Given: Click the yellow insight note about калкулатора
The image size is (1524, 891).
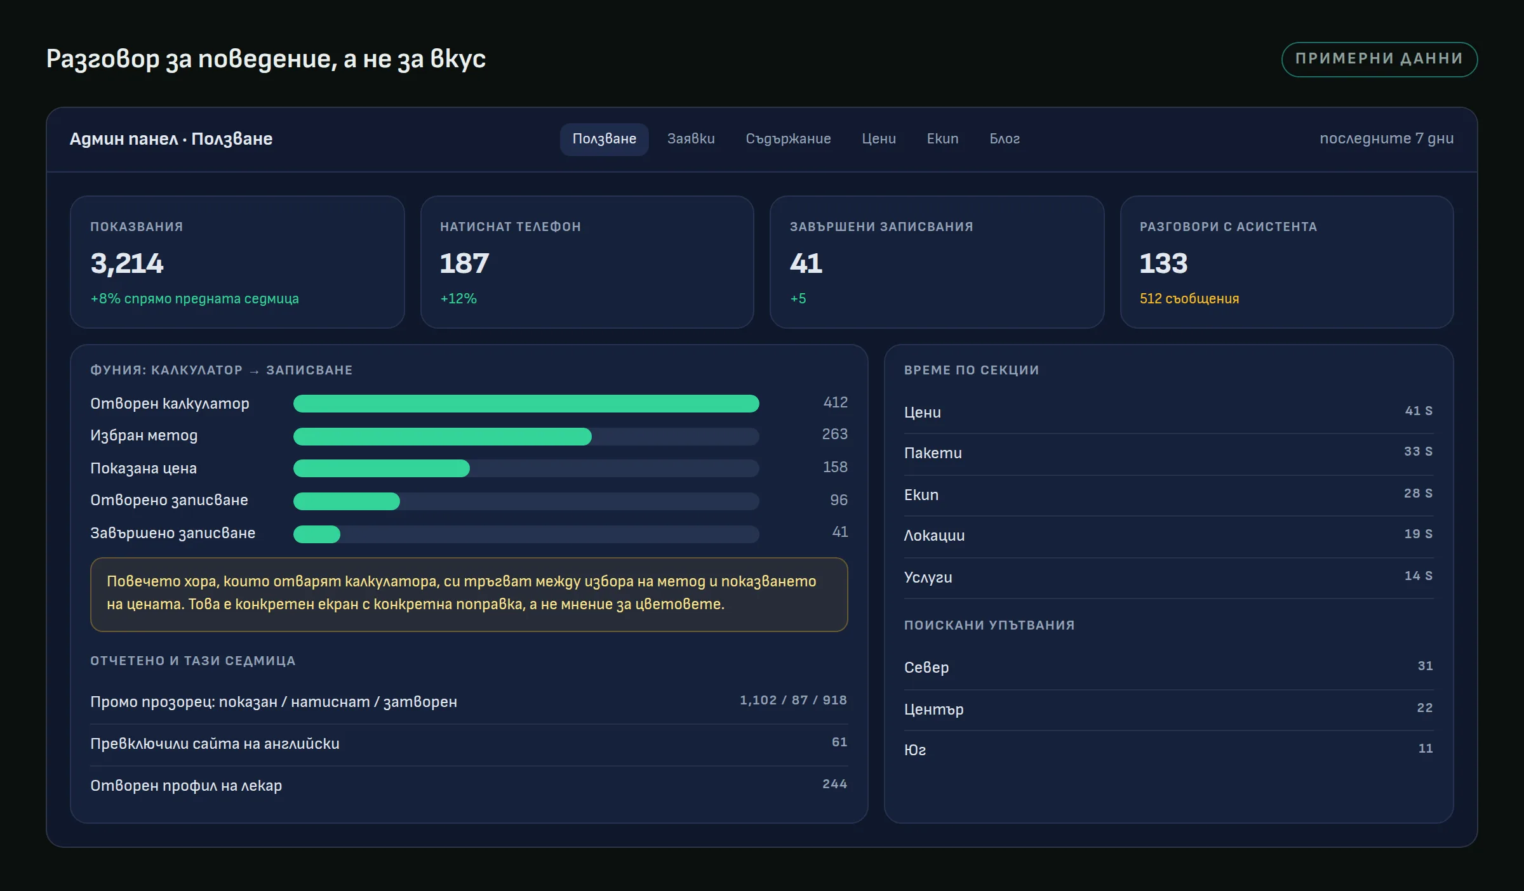Looking at the screenshot, I should [469, 594].
